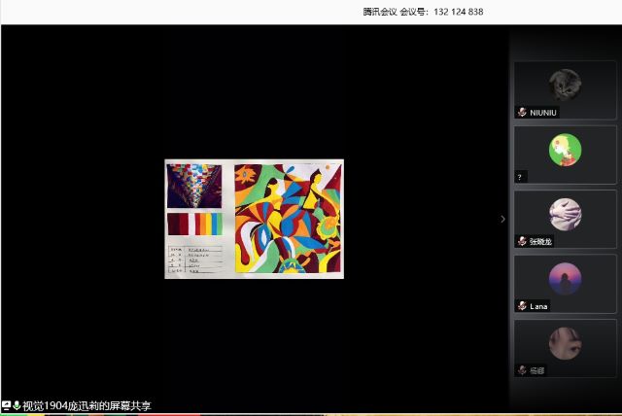Viewport: 622px width, 416px height.
Task: Click the shared colorful artwork image
Action: tap(255, 219)
